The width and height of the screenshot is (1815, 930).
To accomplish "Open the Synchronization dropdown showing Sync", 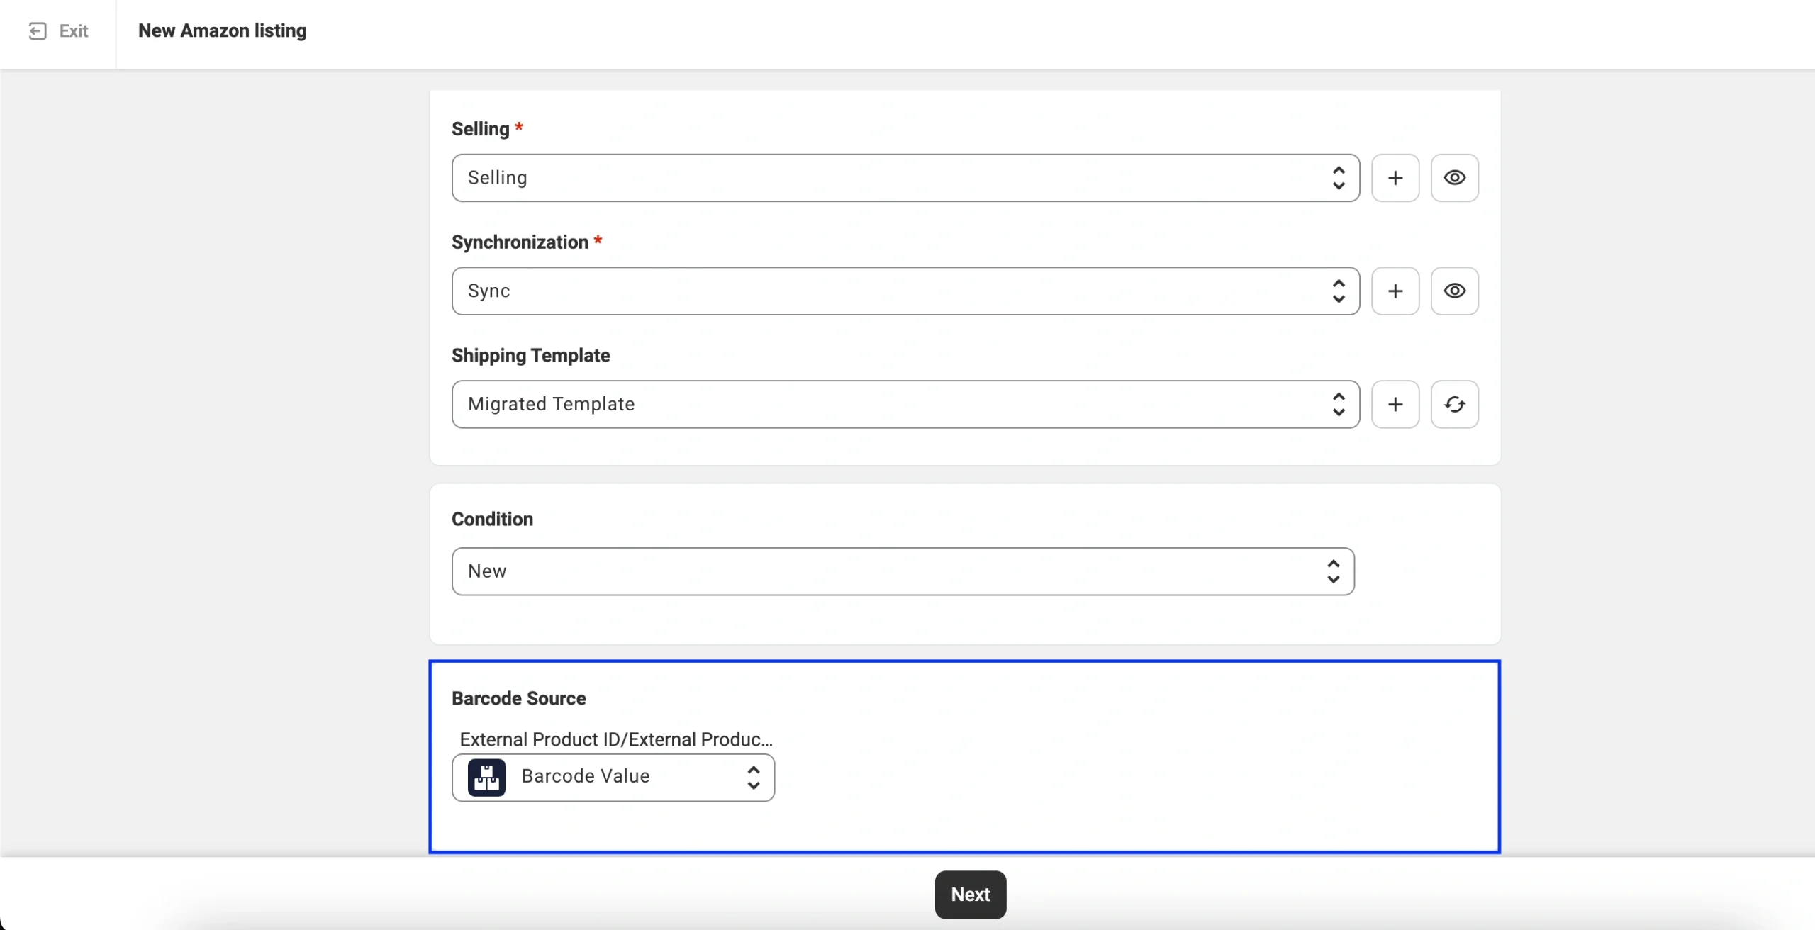I will click(x=905, y=291).
